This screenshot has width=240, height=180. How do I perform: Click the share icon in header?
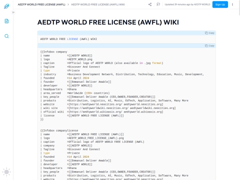[x=150, y=4]
